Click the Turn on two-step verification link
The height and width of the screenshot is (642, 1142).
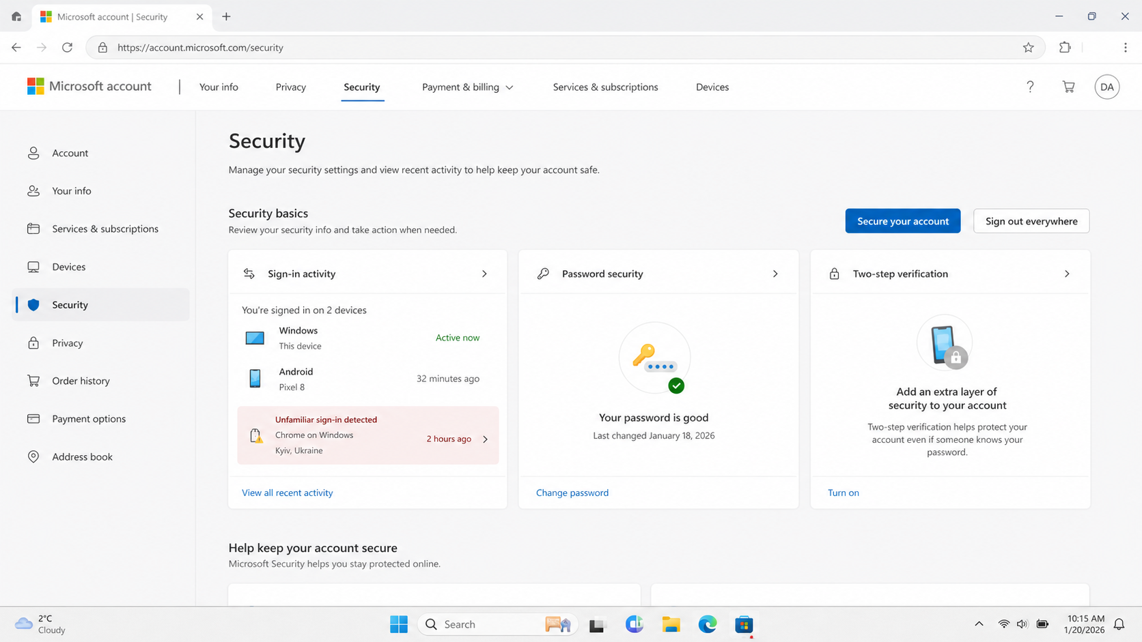844,493
